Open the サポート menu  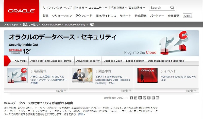(x=125, y=16)
